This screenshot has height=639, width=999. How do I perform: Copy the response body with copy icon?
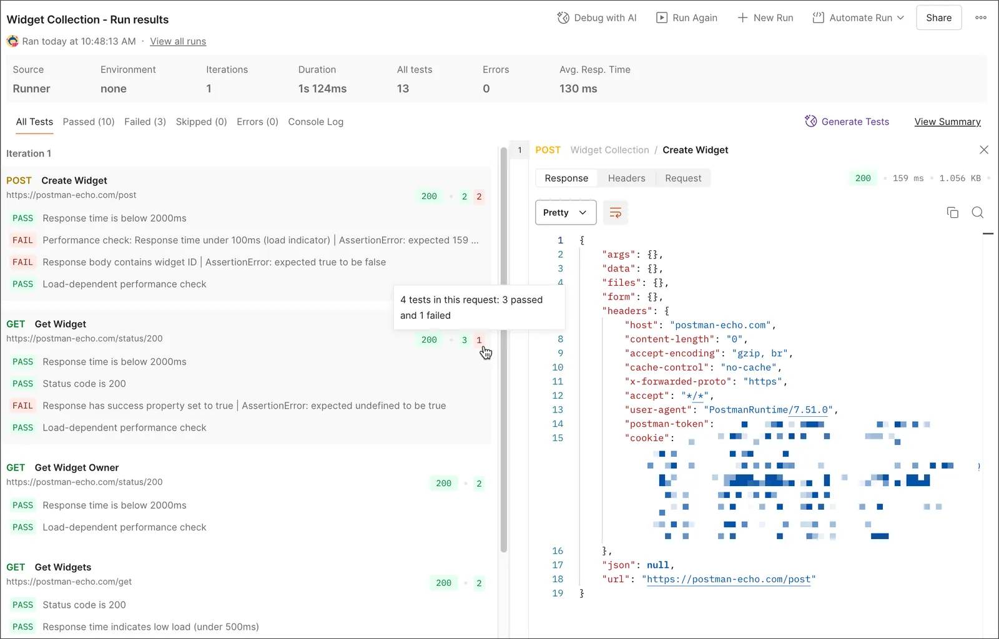coord(953,213)
